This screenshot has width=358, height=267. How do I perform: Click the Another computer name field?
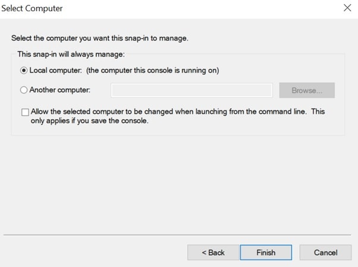(191, 90)
